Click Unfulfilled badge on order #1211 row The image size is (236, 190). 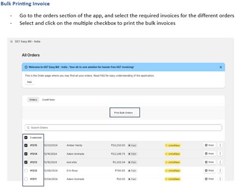click(x=173, y=179)
